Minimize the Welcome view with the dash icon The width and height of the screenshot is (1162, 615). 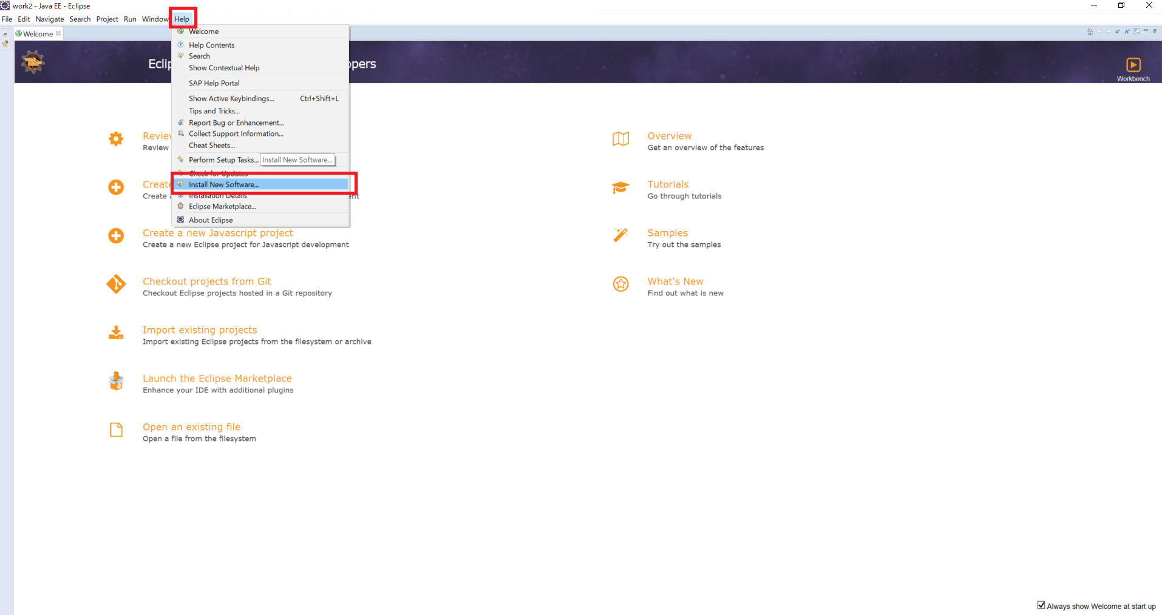[x=1146, y=30]
